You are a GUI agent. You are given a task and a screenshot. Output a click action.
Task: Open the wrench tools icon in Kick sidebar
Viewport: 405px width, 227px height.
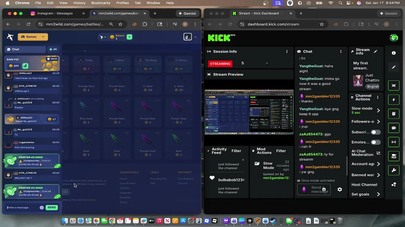click(x=394, y=170)
